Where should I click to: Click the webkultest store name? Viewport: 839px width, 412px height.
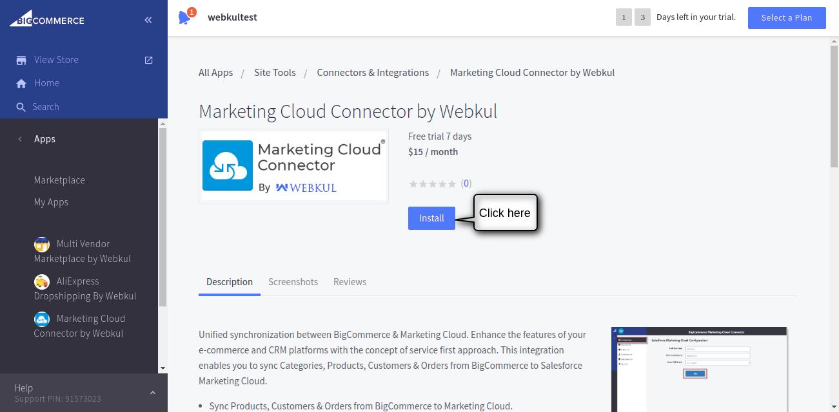coord(232,17)
